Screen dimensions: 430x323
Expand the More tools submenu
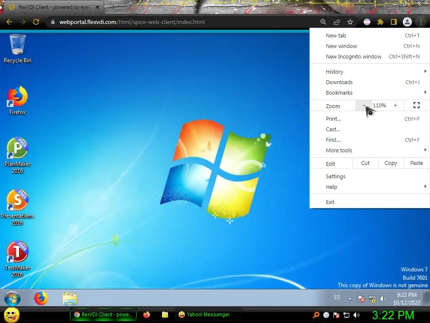click(370, 150)
